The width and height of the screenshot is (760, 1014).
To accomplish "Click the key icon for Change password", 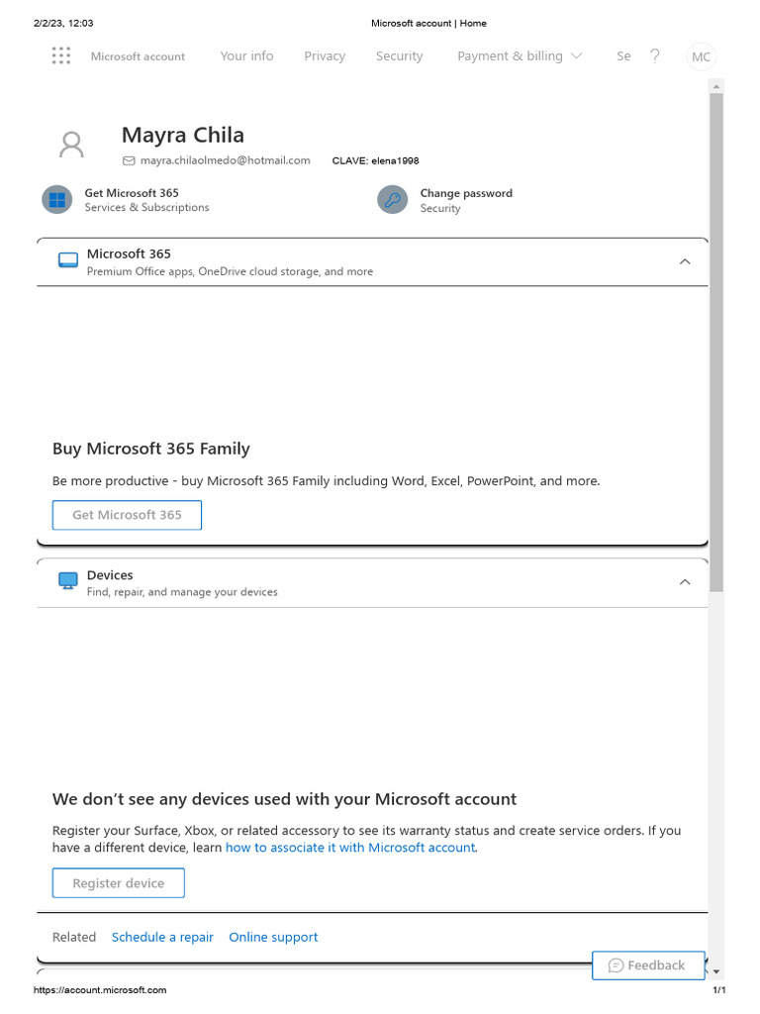I will 392,200.
